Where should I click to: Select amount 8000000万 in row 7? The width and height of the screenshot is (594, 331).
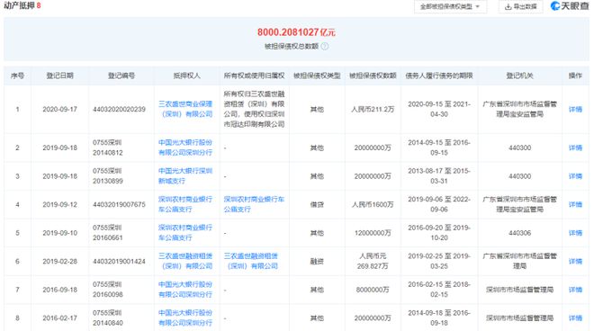pos(373,290)
